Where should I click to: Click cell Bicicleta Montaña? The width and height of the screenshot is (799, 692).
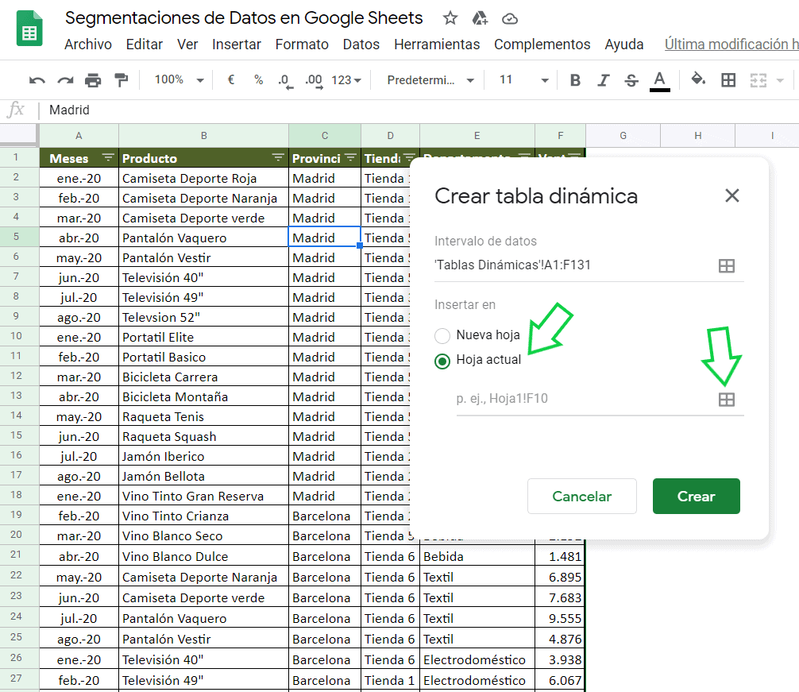pos(204,396)
